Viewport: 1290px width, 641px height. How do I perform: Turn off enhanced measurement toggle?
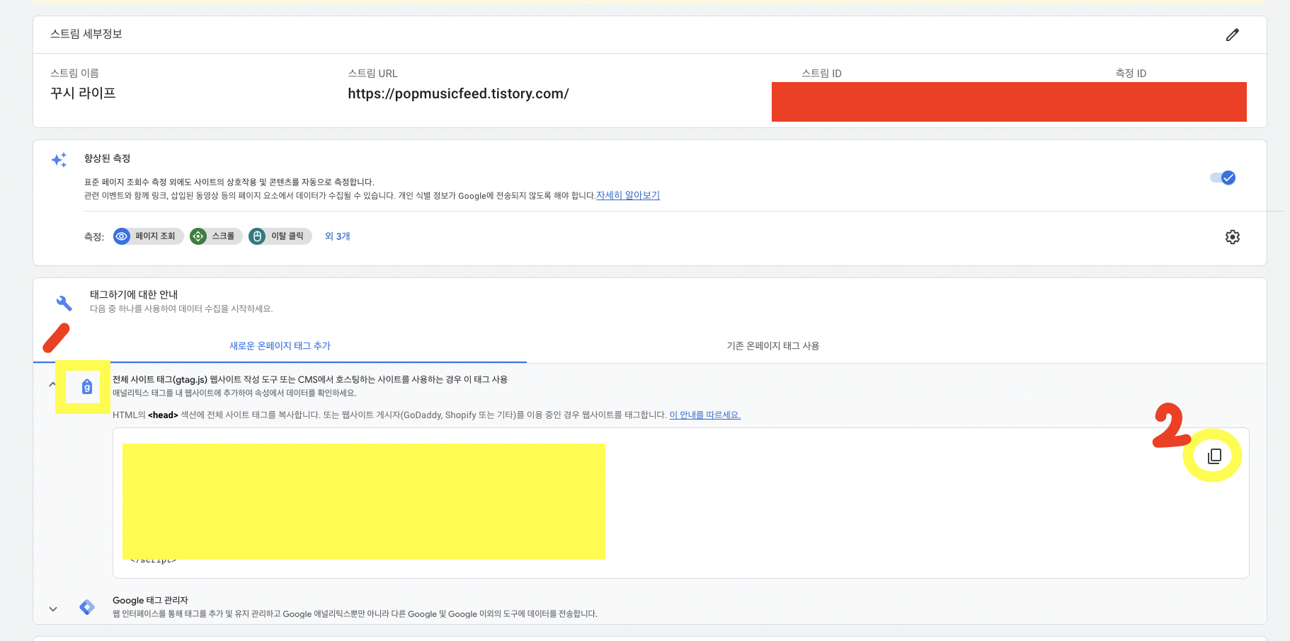[1223, 178]
